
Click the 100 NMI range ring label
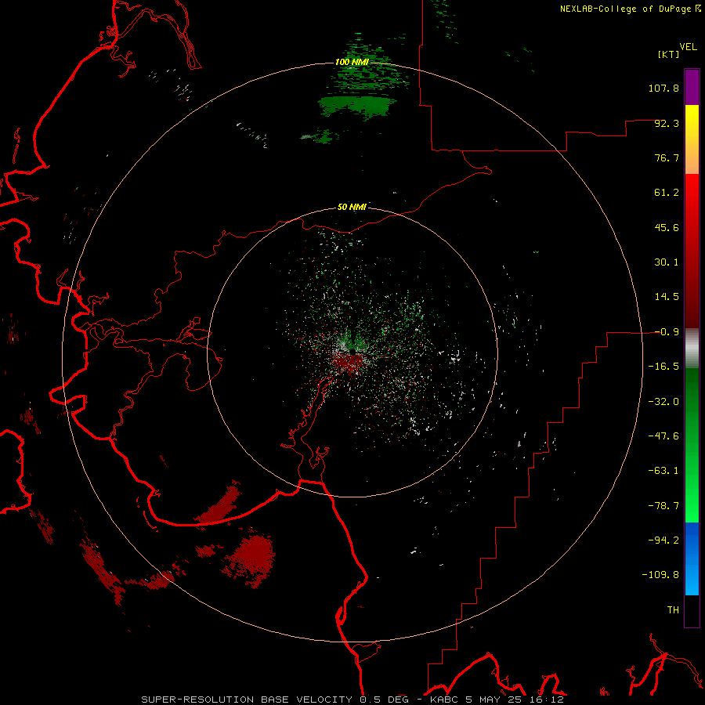pos(352,62)
